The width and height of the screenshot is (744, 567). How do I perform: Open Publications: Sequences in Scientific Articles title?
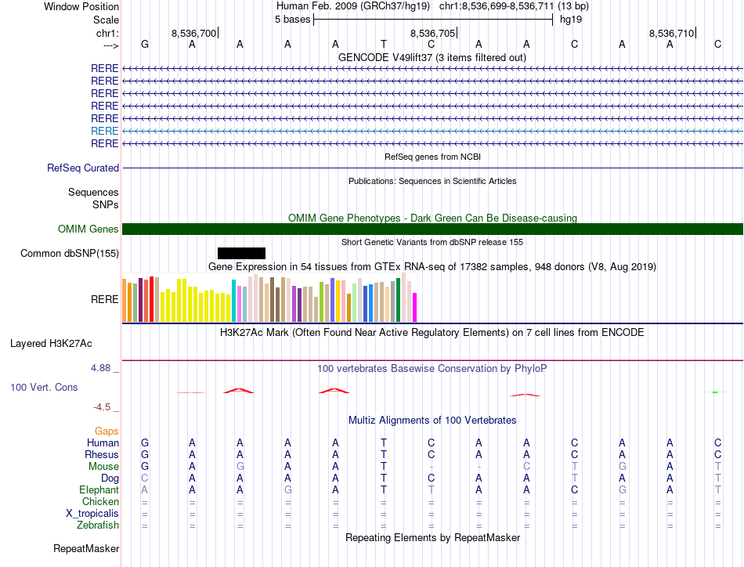coord(432,181)
